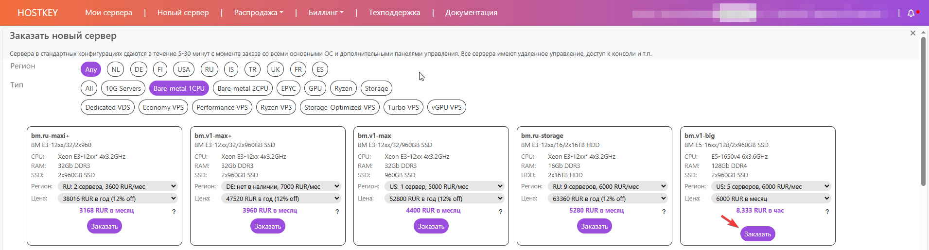Click the 3168 RUR в месяц price
Screen dimensions: 929x250
tap(106, 210)
